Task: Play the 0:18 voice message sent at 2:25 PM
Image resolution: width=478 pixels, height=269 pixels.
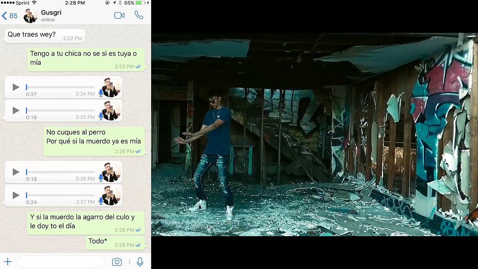Action: 16,110
